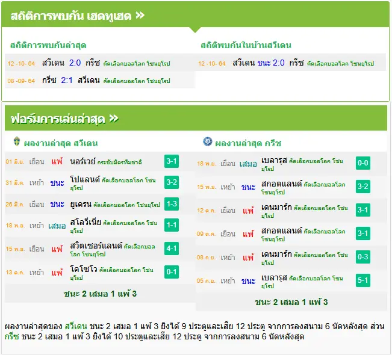Click กระชับมิตรทีมชาติ competition label
The width and height of the screenshot is (392, 355).
119,162
